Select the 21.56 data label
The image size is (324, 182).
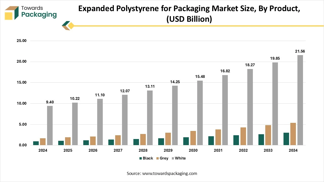[300, 51]
